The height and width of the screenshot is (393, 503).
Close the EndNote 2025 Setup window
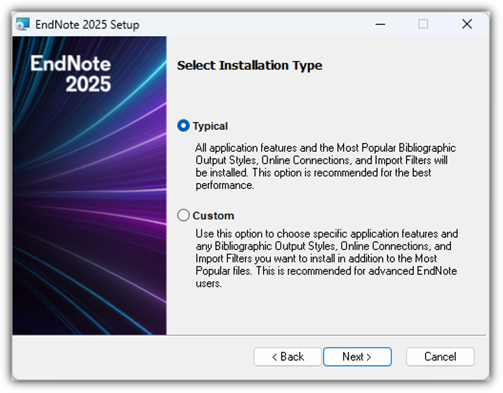(467, 24)
